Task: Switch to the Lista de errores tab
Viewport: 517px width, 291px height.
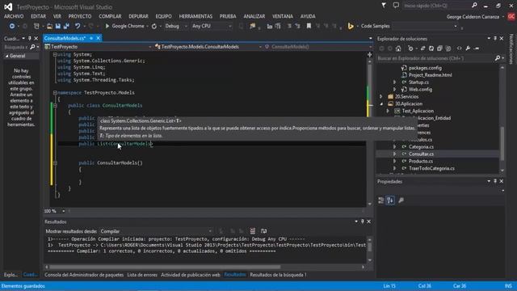Action: point(142,275)
